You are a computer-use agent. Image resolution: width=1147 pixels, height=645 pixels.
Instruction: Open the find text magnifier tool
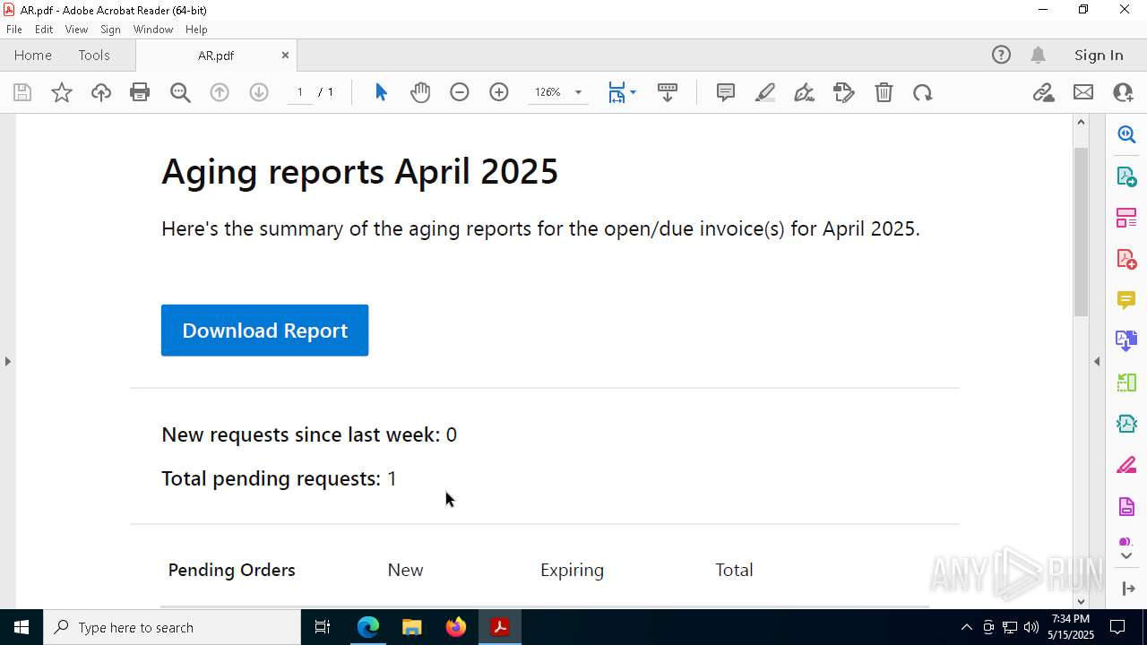point(180,92)
